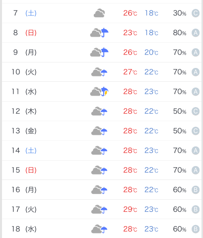203x238 pixels.
Task: Click the cloud-rain icon for day 10
Action: pos(99,72)
